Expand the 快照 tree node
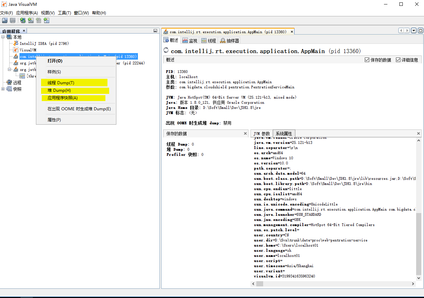Viewport: 424px width, 298px height. pos(3,89)
